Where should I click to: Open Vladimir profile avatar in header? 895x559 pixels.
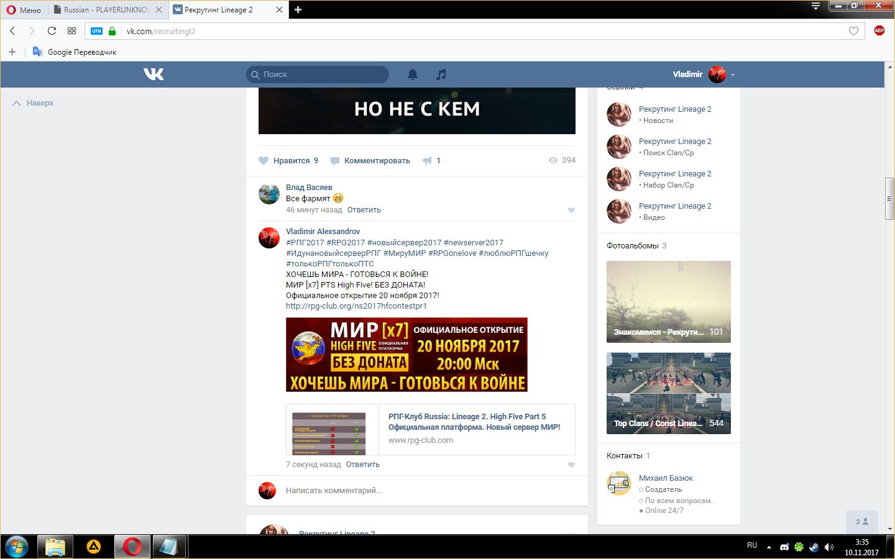[x=717, y=75]
